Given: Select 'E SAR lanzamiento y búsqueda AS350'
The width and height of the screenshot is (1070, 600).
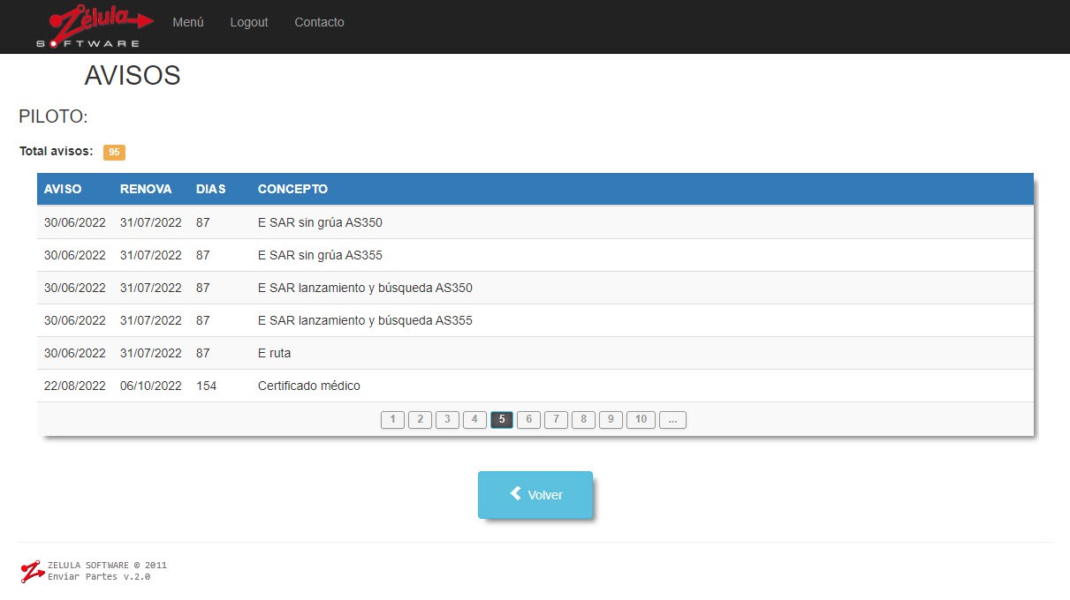Looking at the screenshot, I should pyautogui.click(x=365, y=288).
